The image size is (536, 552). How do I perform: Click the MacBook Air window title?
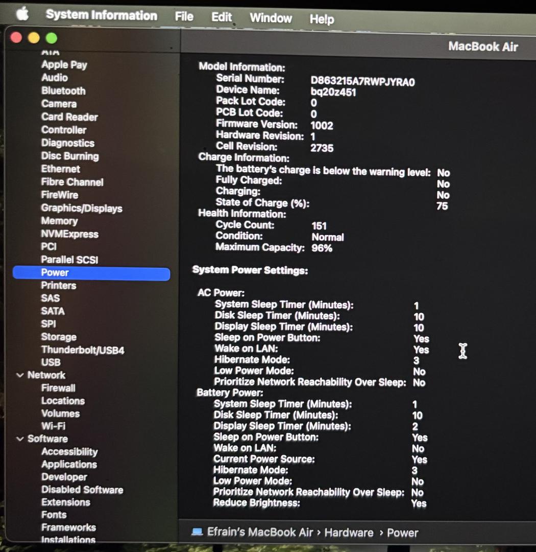483,47
